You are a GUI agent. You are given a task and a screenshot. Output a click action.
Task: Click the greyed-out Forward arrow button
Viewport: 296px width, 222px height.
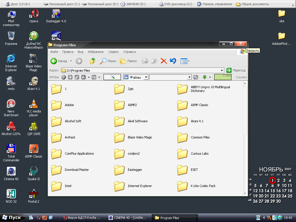point(79,61)
